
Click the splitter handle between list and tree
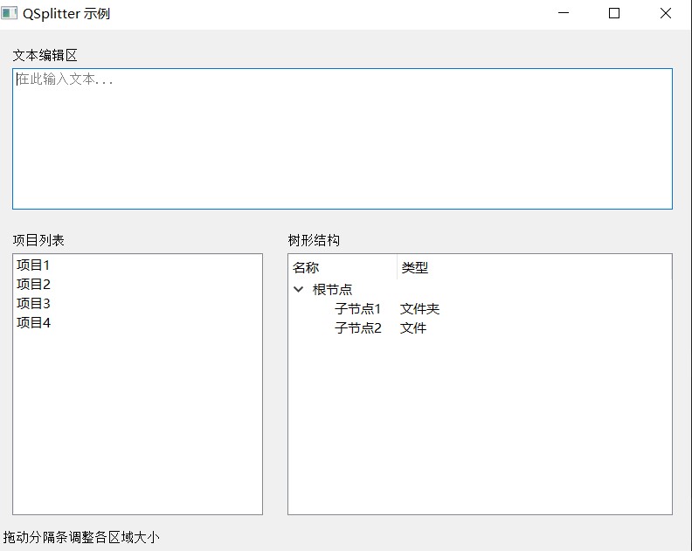point(275,375)
